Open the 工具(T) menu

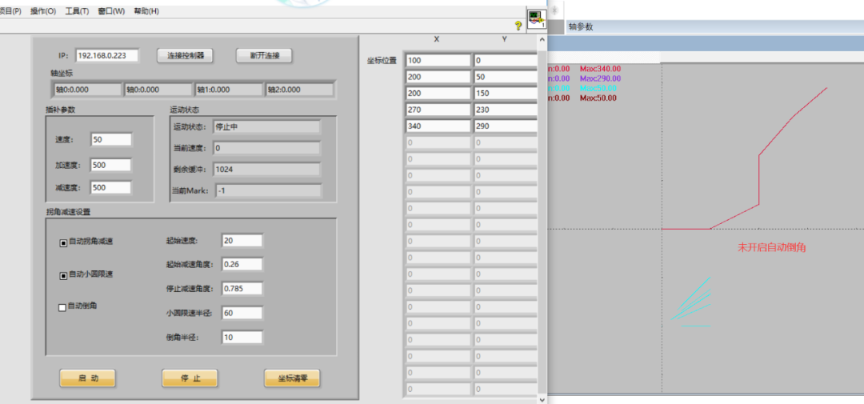point(77,11)
